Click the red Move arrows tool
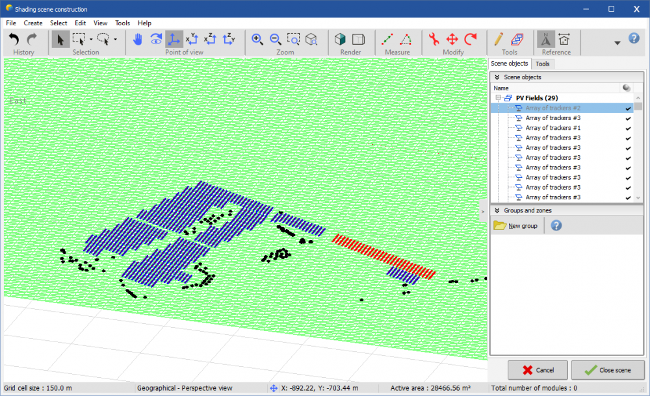Viewport: 650px width, 396px height. click(x=452, y=40)
